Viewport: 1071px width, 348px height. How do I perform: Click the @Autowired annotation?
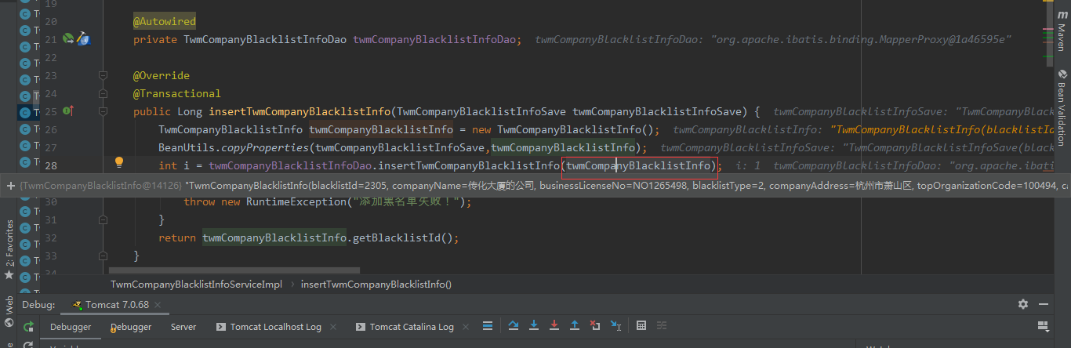coord(165,21)
